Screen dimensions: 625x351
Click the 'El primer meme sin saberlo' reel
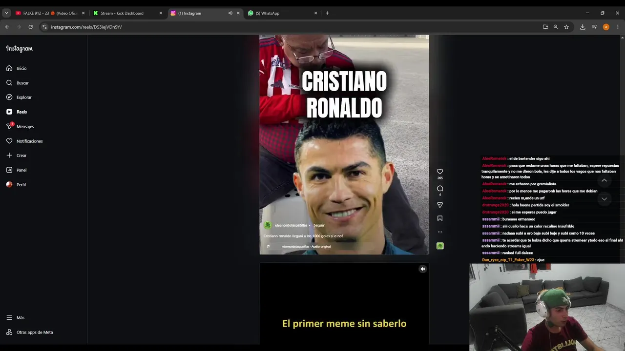344,304
